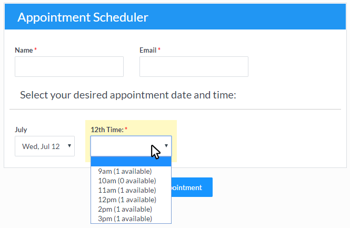350x228 pixels.
Task: Click the Name field label
Action: tap(24, 50)
